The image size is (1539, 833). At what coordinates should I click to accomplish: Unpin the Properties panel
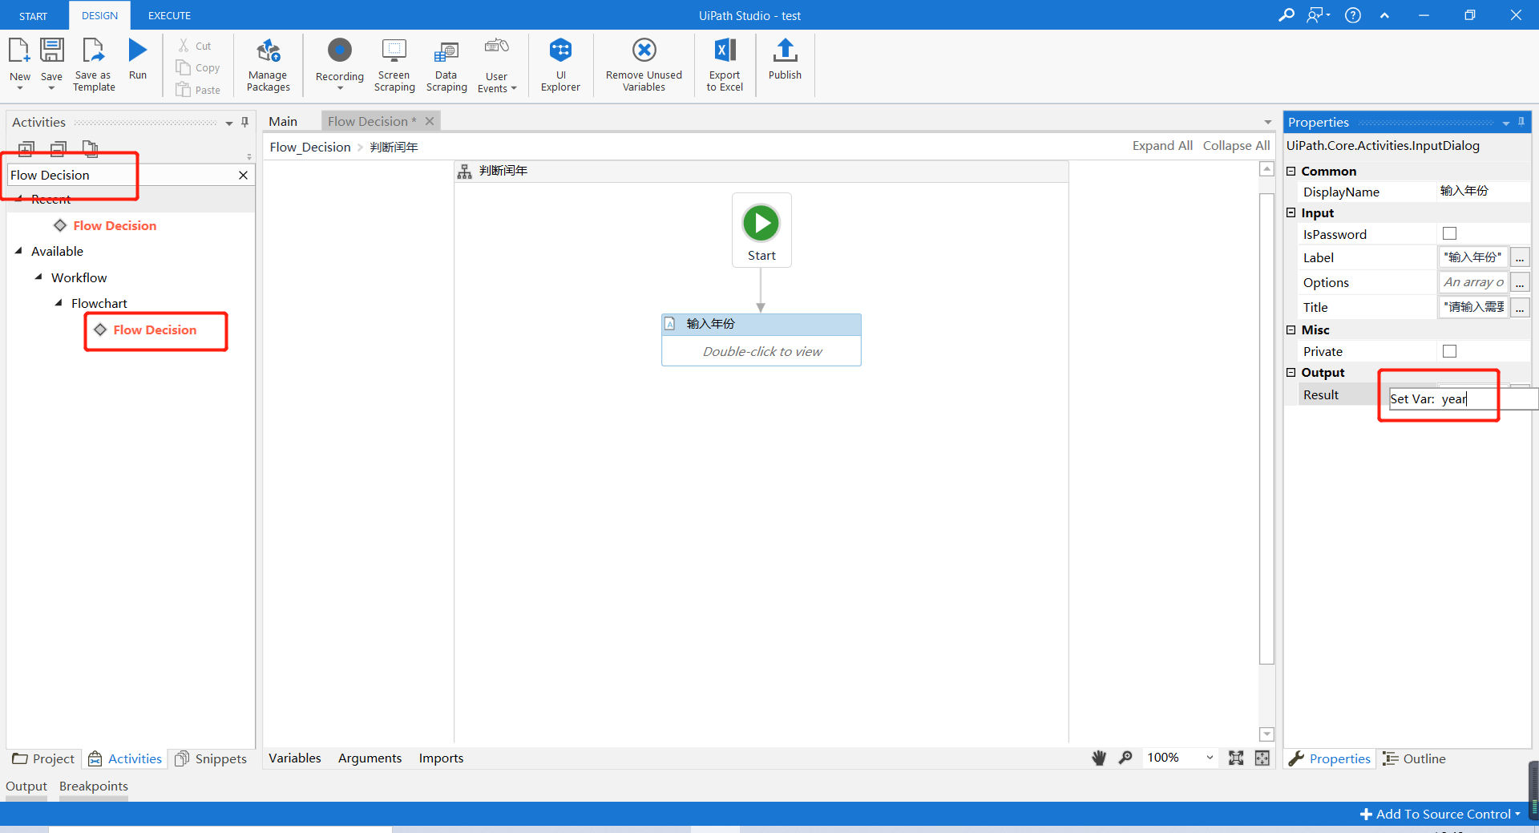coord(1521,122)
